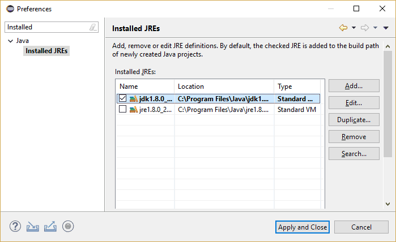The width and height of the screenshot is (396, 242).
Task: Clear the filter text with eraser icon
Action: tap(93, 27)
